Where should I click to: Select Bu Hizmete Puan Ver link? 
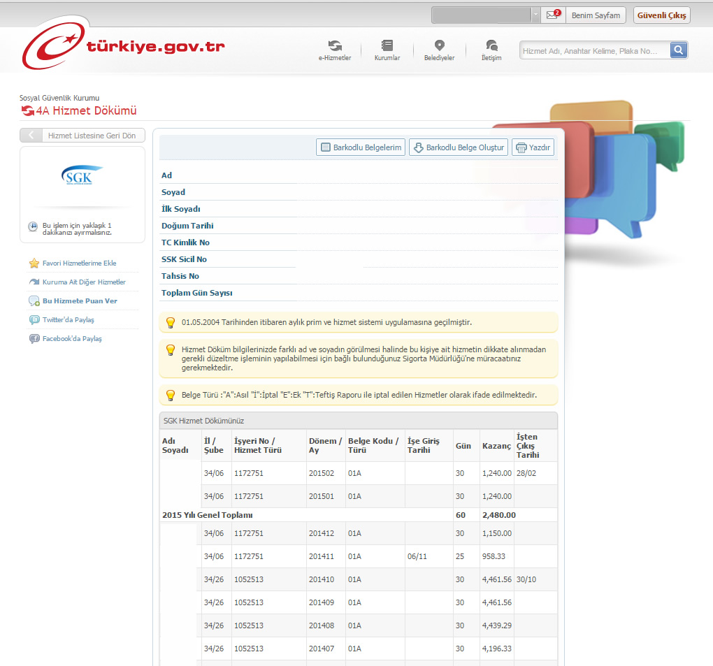click(80, 301)
